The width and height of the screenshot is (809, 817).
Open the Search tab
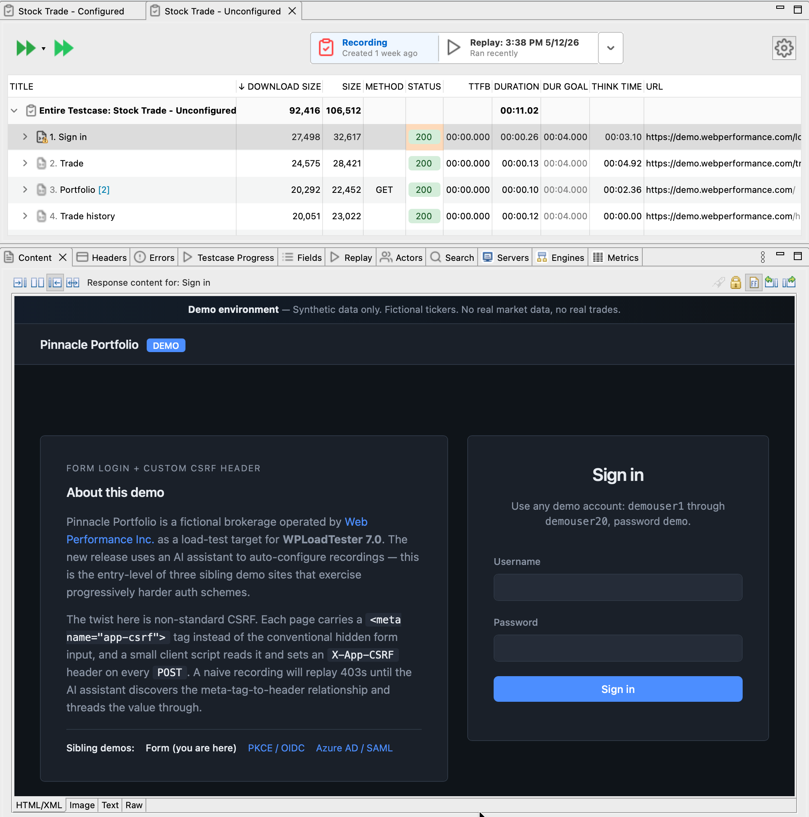click(452, 258)
